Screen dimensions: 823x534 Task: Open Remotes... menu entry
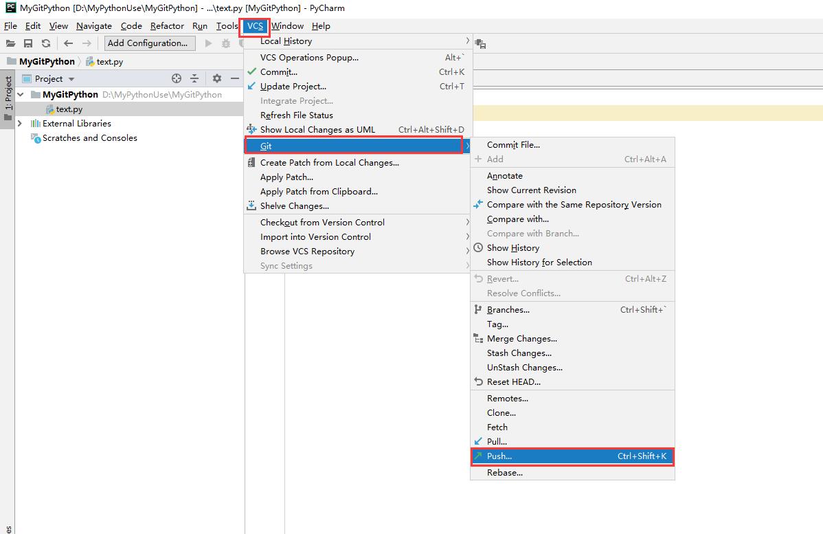click(x=572, y=399)
